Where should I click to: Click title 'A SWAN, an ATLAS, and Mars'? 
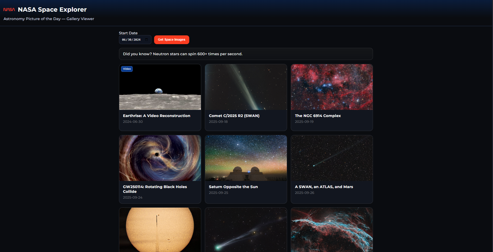[x=324, y=187]
